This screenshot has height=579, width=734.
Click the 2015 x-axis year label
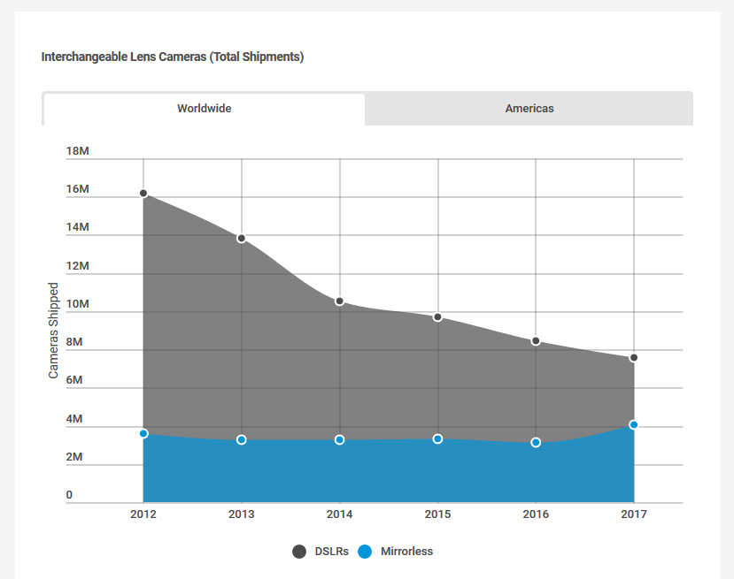[437, 514]
